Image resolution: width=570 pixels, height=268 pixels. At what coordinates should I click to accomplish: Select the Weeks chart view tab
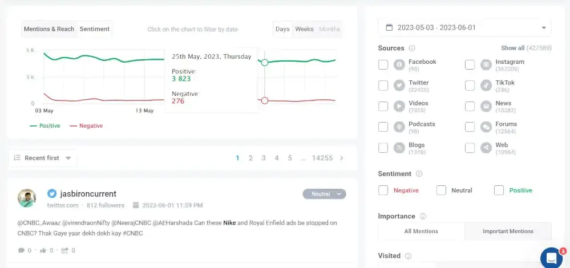tap(304, 29)
